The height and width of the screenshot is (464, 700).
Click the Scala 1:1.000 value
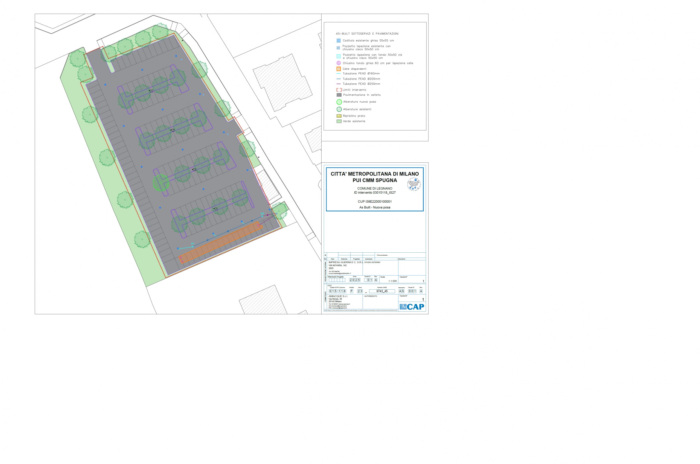(x=392, y=281)
